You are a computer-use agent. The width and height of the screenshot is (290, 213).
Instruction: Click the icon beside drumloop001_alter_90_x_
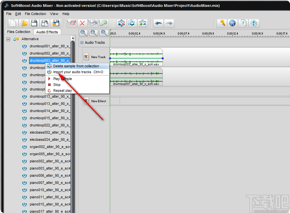click(25, 46)
